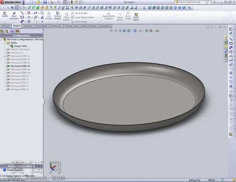Select Rectangle tool on right-side sketch toolbar
The width and height of the screenshot is (236, 182).
click(231, 43)
